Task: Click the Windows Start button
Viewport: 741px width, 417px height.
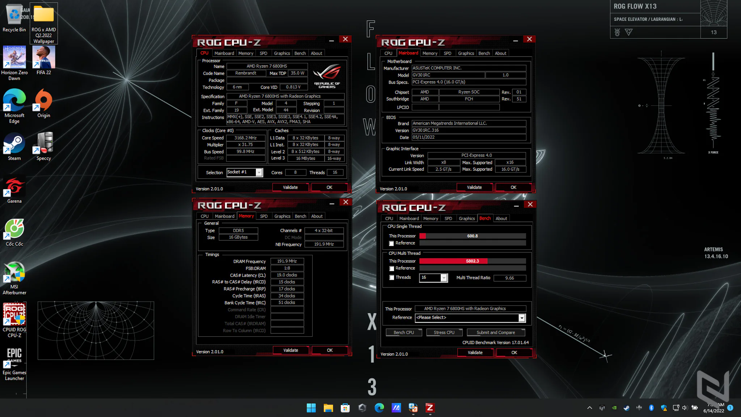Action: pyautogui.click(x=311, y=408)
